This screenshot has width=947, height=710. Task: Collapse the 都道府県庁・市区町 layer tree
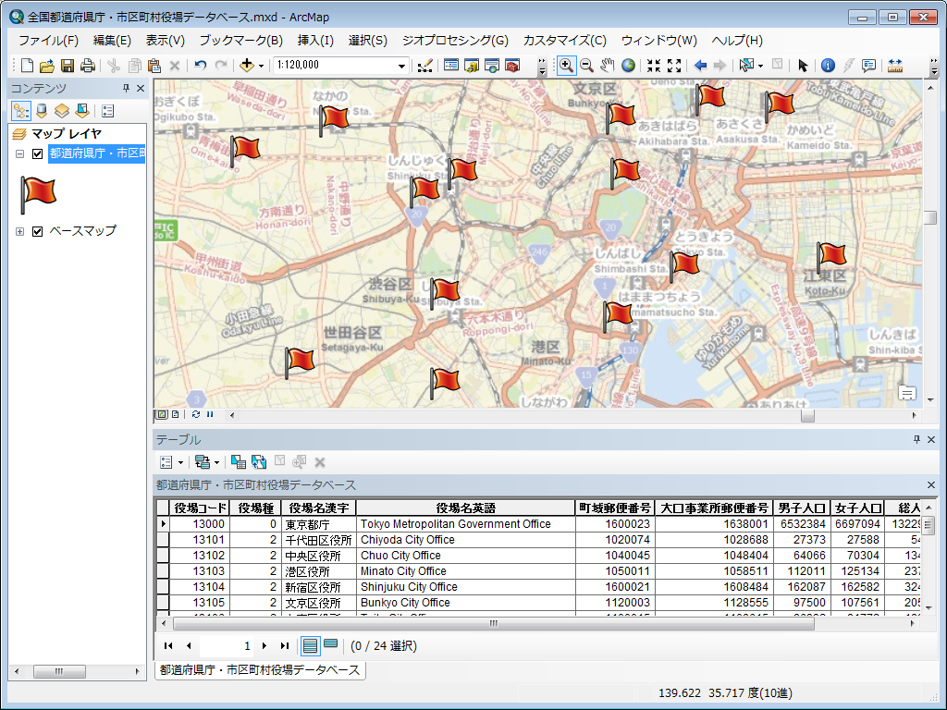[x=20, y=154]
